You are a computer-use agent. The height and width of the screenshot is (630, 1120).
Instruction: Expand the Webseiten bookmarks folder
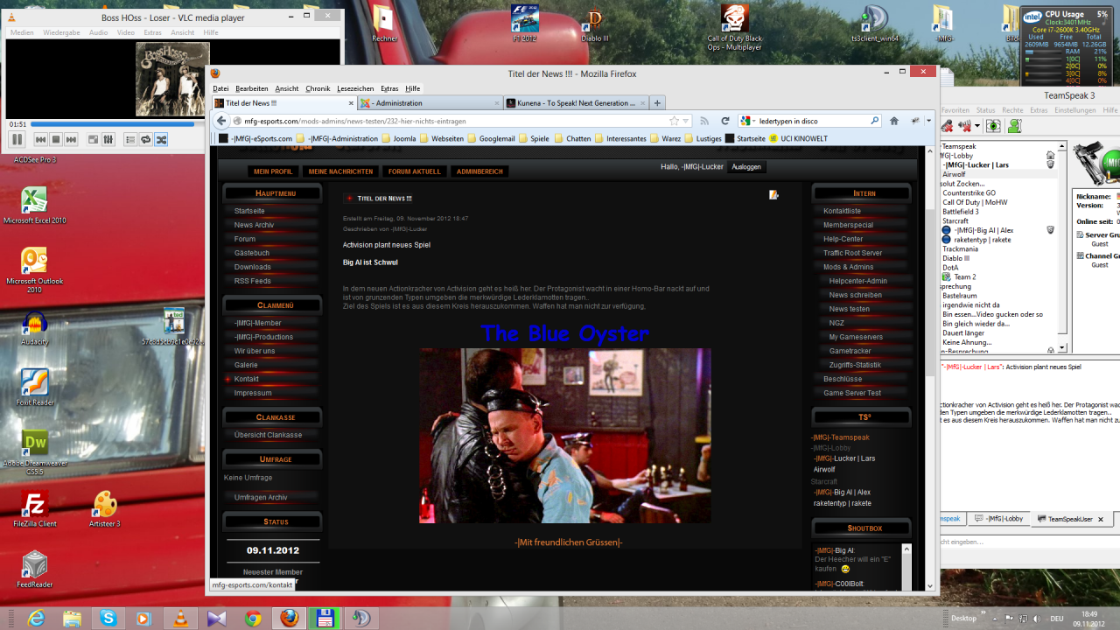[441, 138]
